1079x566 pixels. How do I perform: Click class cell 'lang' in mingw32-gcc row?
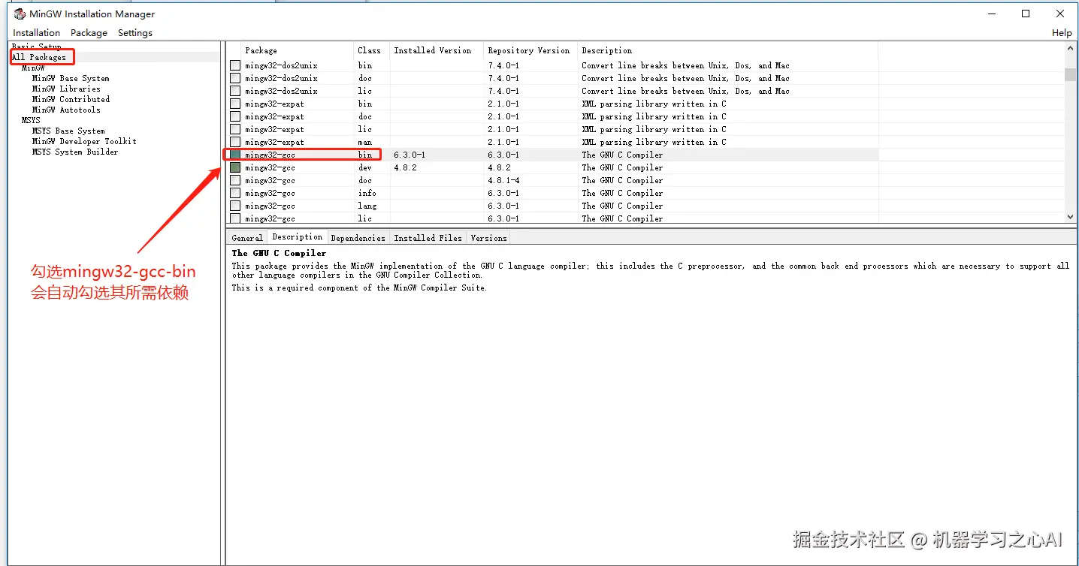tap(367, 206)
